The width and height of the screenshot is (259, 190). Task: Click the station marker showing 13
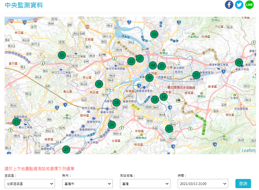click(x=169, y=128)
